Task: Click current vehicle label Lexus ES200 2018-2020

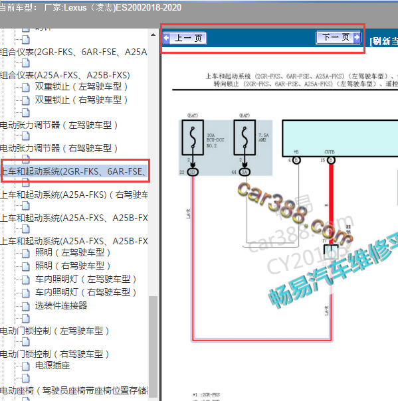Action: click(x=90, y=8)
